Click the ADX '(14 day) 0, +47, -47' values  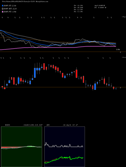point(70,125)
